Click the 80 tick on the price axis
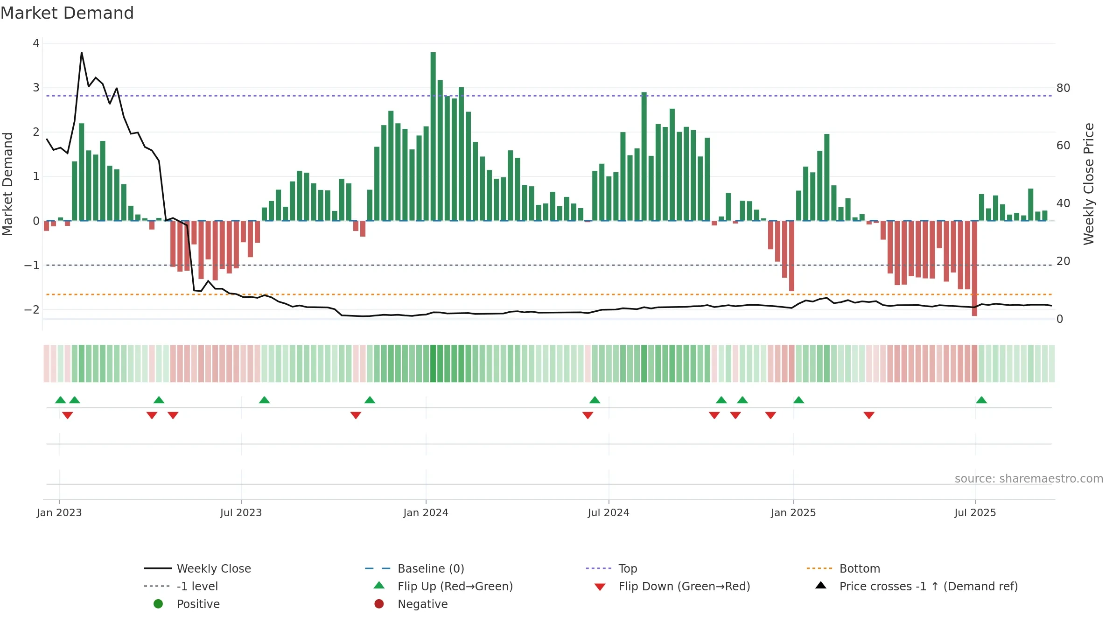 [1064, 88]
